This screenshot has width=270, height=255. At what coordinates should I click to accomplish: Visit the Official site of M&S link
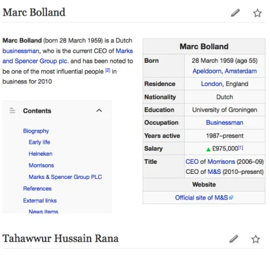201,198
